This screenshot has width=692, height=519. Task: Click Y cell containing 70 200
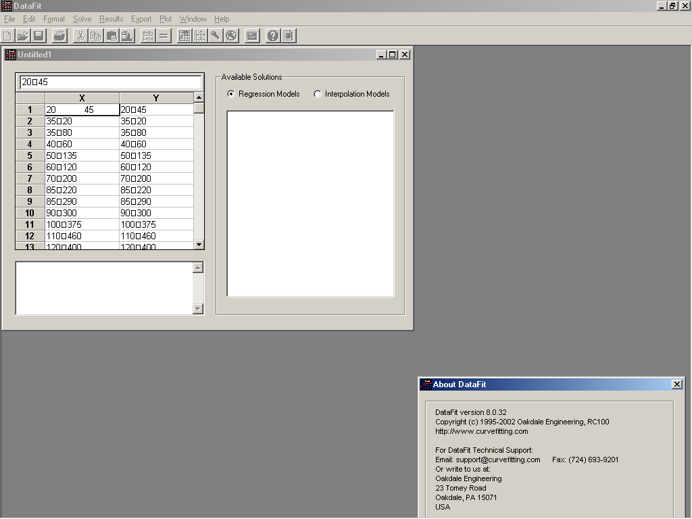coord(156,178)
